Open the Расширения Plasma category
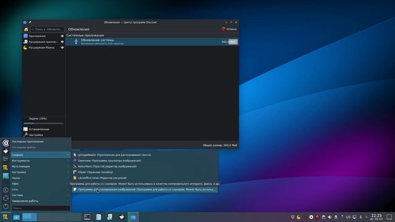 click(x=44, y=47)
